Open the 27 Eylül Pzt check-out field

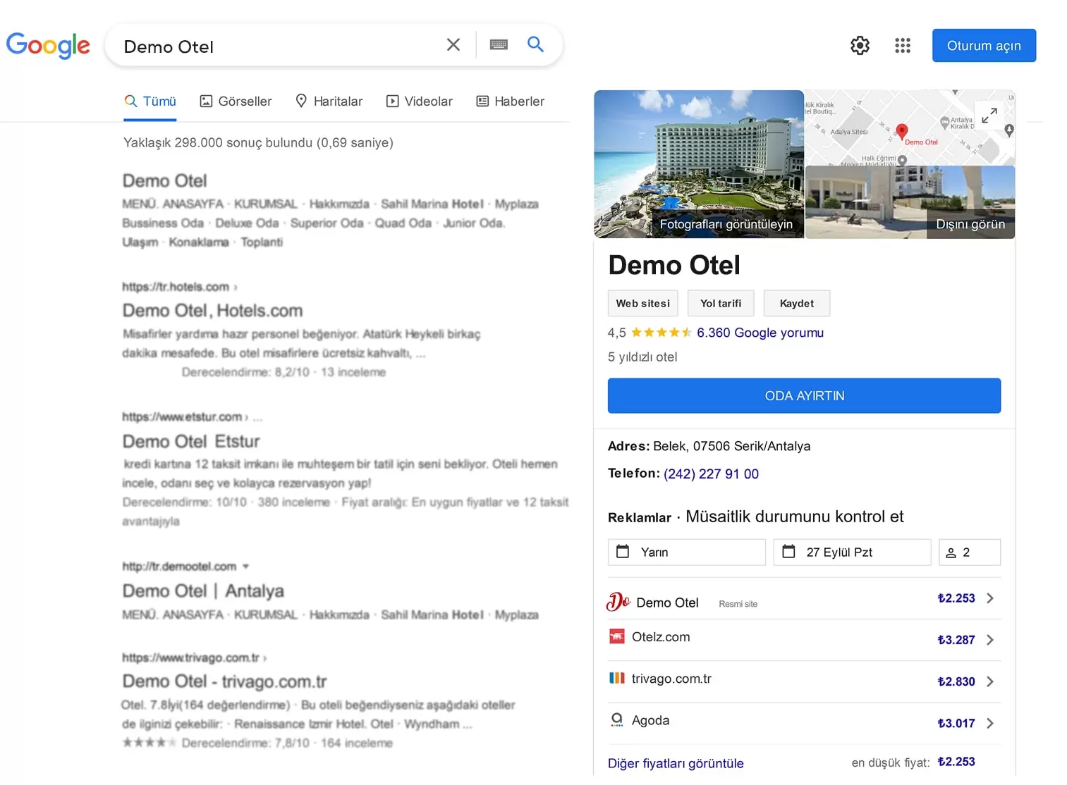[853, 552]
